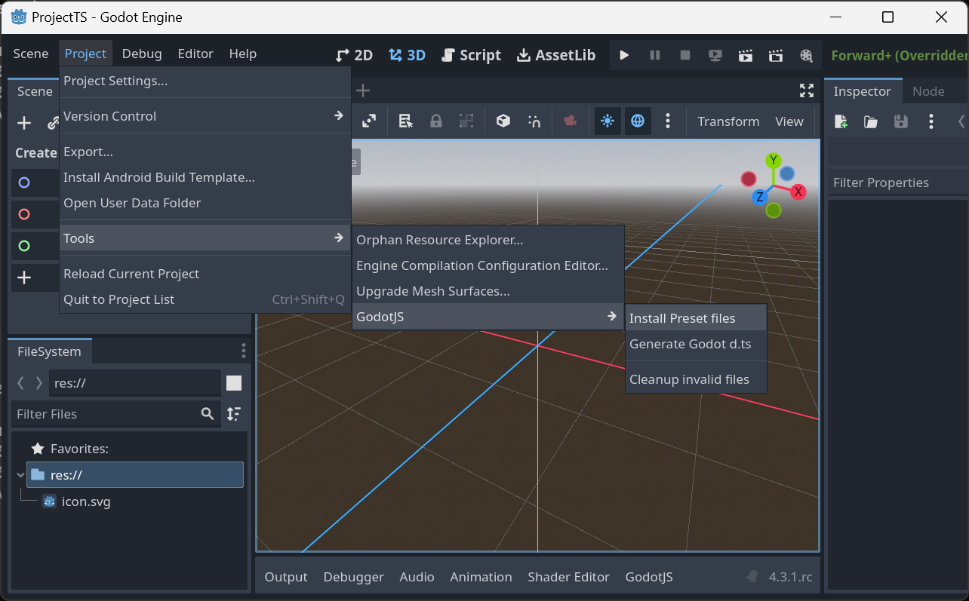Toggle use local space cube icon
The image size is (969, 601).
(503, 121)
